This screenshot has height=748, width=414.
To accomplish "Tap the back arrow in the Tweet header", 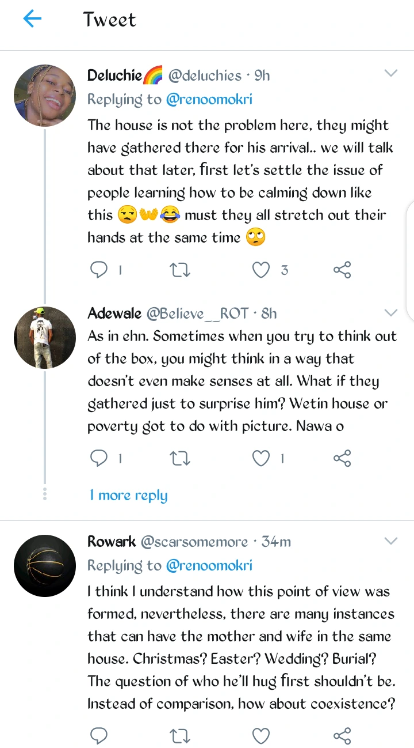I will coord(32,20).
